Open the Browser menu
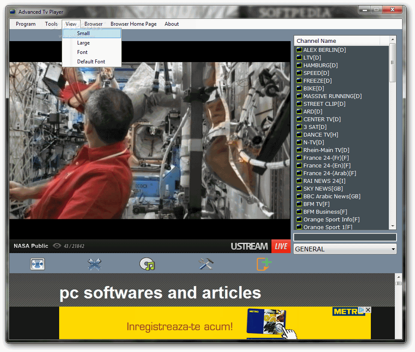This screenshot has width=415, height=352. coord(93,24)
